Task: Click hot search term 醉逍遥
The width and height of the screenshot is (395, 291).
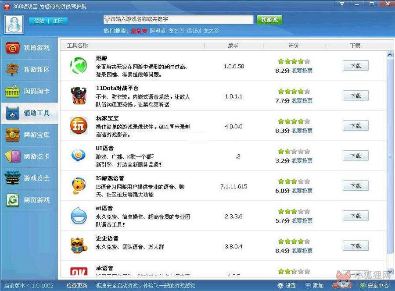Action: tap(158, 31)
